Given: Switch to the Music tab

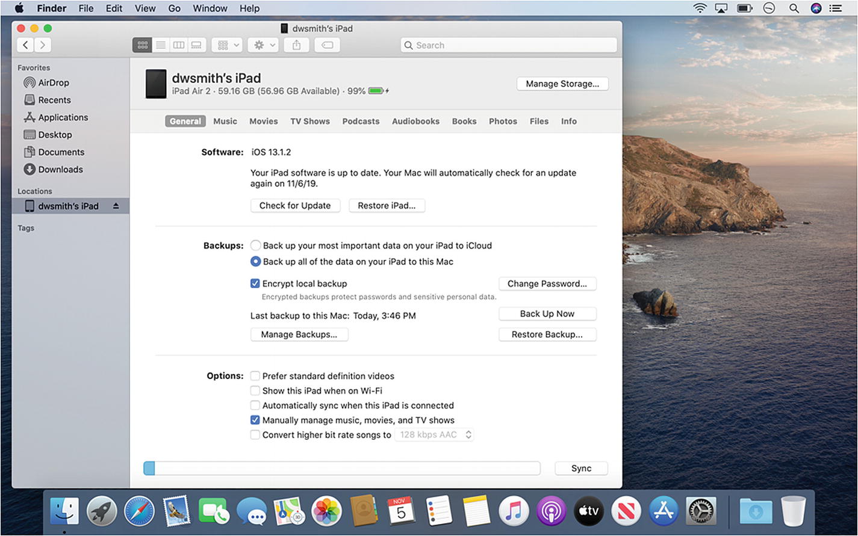Looking at the screenshot, I should (x=225, y=121).
